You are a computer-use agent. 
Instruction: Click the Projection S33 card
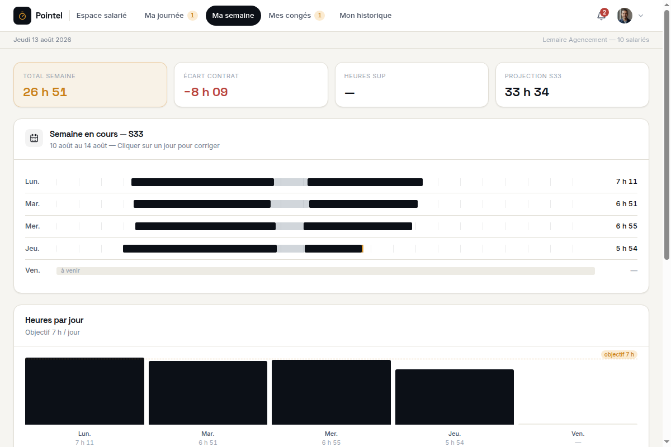572,84
